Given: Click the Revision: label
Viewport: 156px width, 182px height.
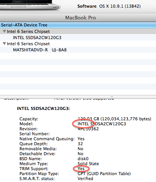Looking at the screenshot, I should [28, 129].
